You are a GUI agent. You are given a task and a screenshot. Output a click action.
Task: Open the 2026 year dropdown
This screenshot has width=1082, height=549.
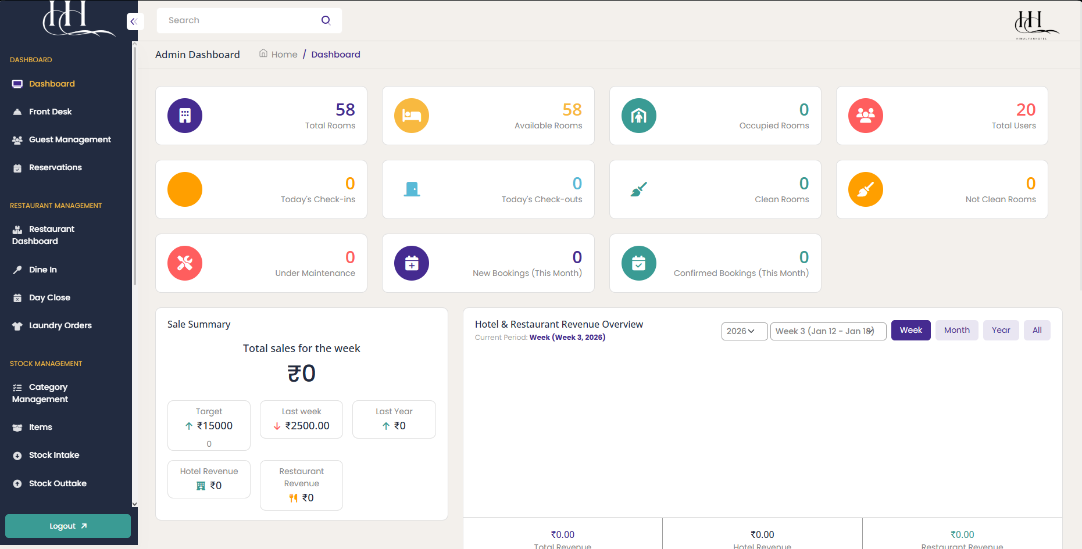tap(744, 331)
